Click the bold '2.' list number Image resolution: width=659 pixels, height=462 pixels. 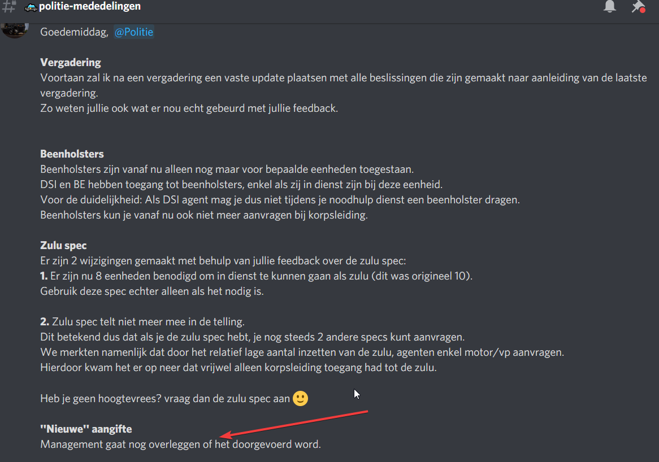pyautogui.click(x=45, y=322)
